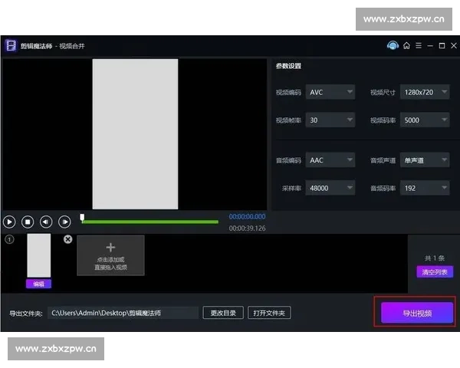460x368 pixels.
Task: Expand the frame rate 30 dropdown
Action: 330,120
